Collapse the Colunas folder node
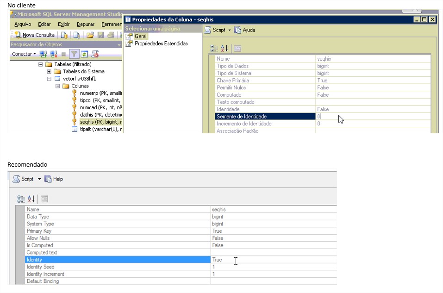 click(x=57, y=86)
